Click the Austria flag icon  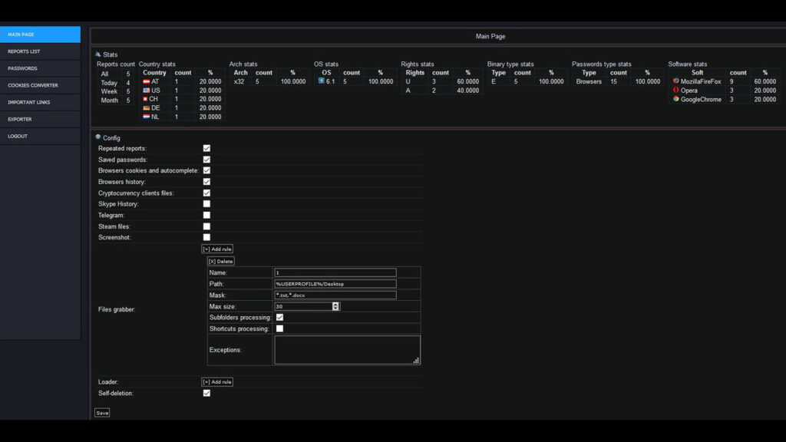click(147, 81)
